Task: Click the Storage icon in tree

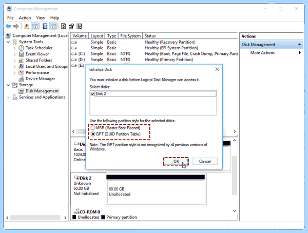Action: pyautogui.click(x=15, y=85)
